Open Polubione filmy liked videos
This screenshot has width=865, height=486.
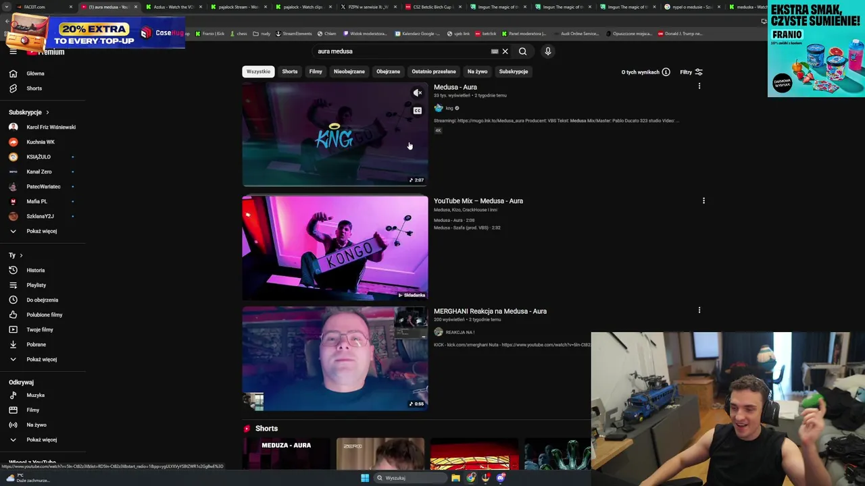[x=44, y=315]
